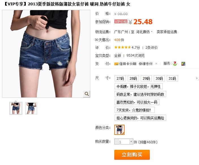This screenshot has height=165, width=199.
Task: Click the credit card 信用卡分期 icon
Action: pyautogui.click(x=116, y=64)
